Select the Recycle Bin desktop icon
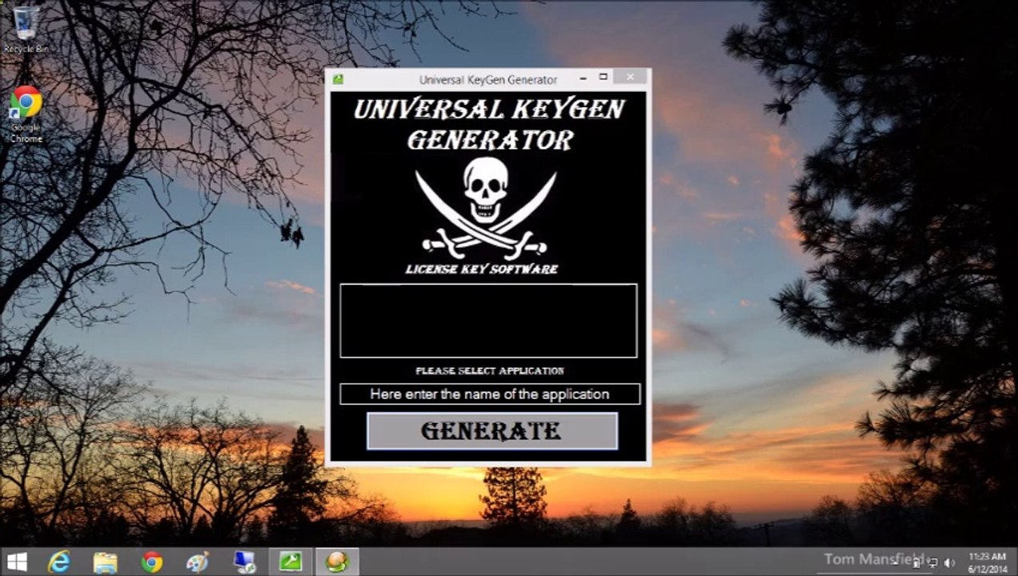Screen dimensions: 1018x576 pyautogui.click(x=26, y=30)
